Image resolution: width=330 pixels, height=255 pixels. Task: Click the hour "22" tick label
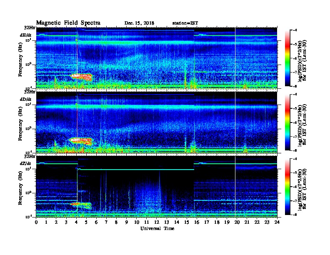pyautogui.click(x=257, y=222)
